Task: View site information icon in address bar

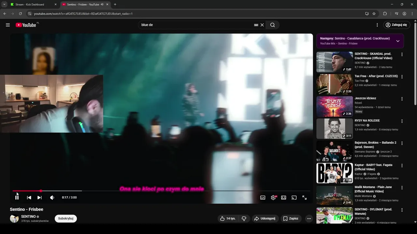Action: 29,14
